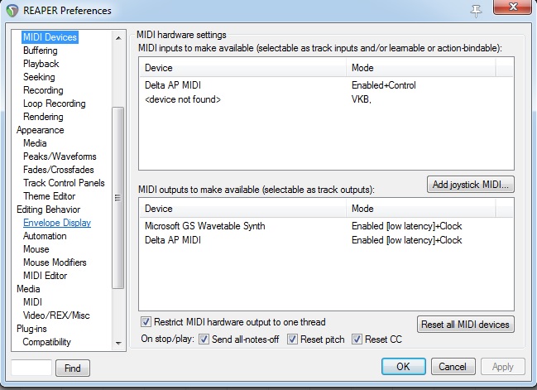Select Delta AP MIDI output device row

(326, 240)
